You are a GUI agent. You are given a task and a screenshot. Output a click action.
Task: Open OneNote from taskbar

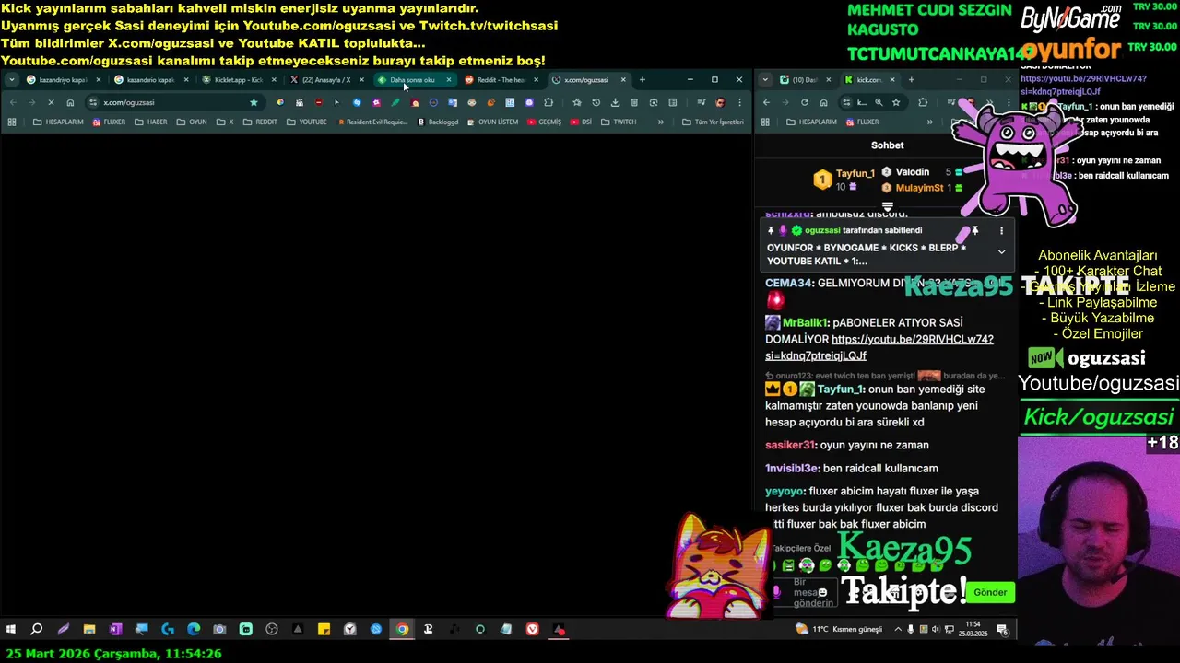click(115, 629)
